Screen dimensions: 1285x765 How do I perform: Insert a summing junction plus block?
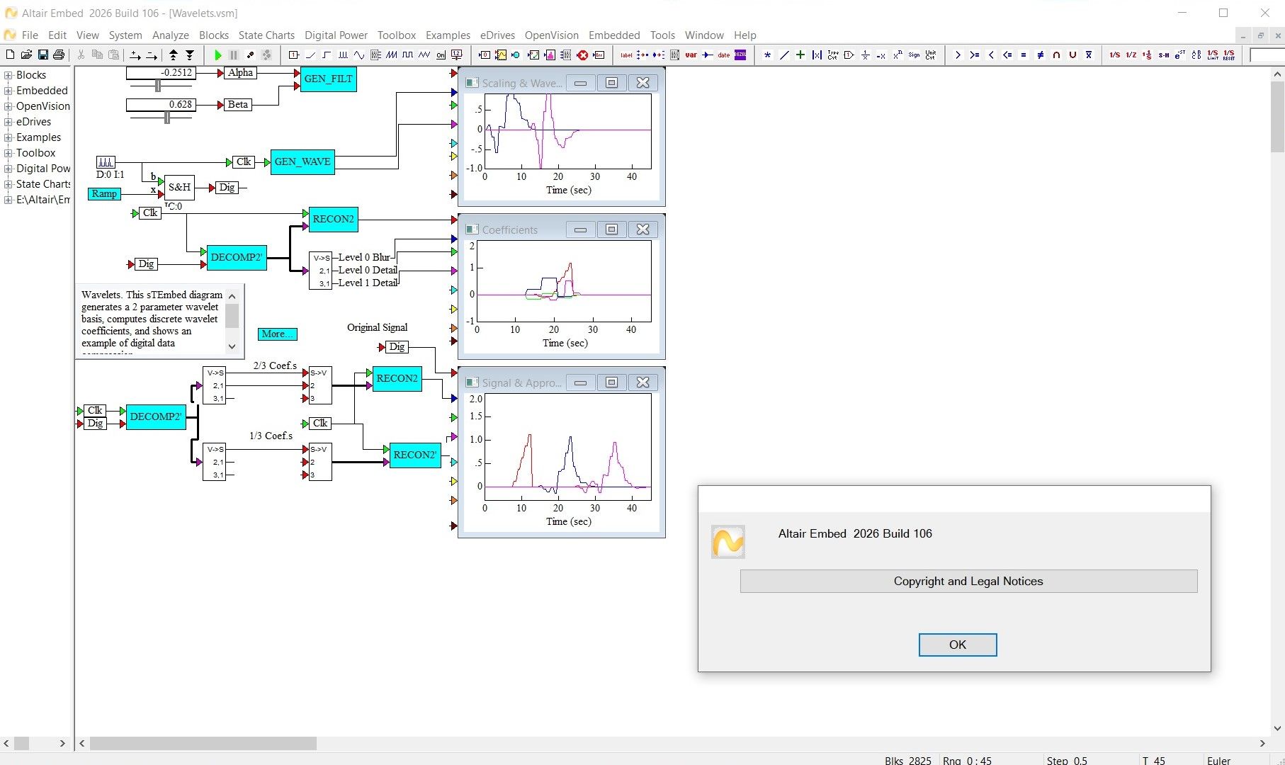tap(800, 55)
